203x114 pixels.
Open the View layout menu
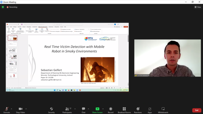(198, 7)
